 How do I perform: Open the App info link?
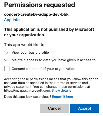pos(12,20)
